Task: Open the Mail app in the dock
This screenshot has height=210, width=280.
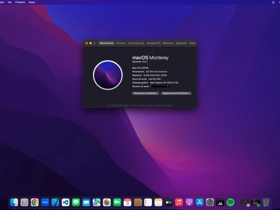Action: [x=86, y=202]
